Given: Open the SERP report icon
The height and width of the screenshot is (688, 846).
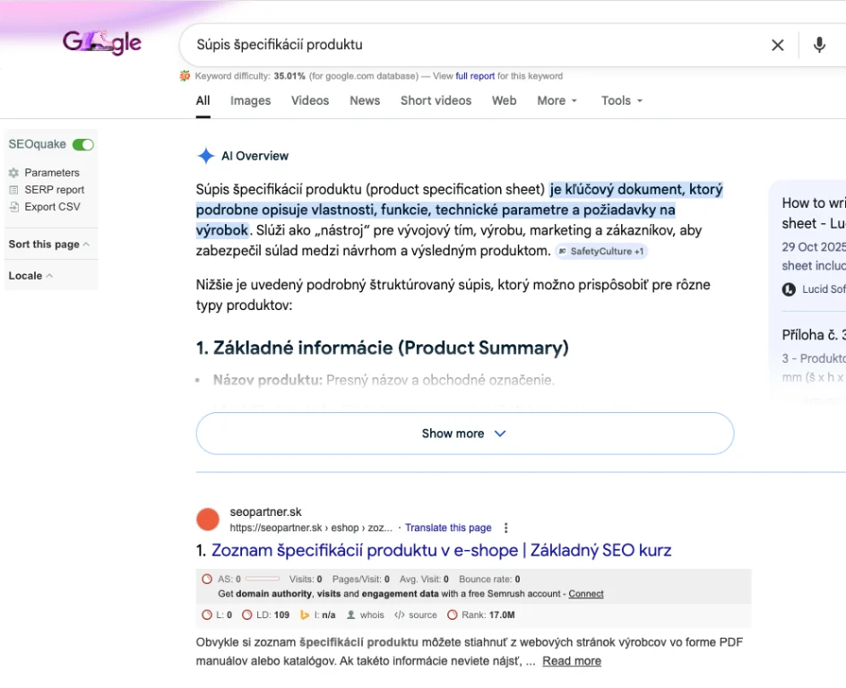Looking at the screenshot, I should [x=13, y=190].
